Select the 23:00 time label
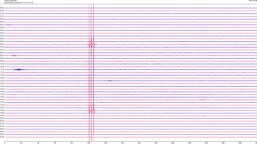Image resolution: width=257 pixels, height=144 pixels. (2, 134)
